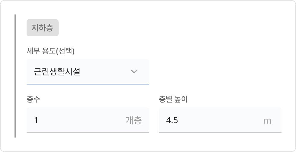Click the 개층 unit suffix

pyautogui.click(x=134, y=121)
